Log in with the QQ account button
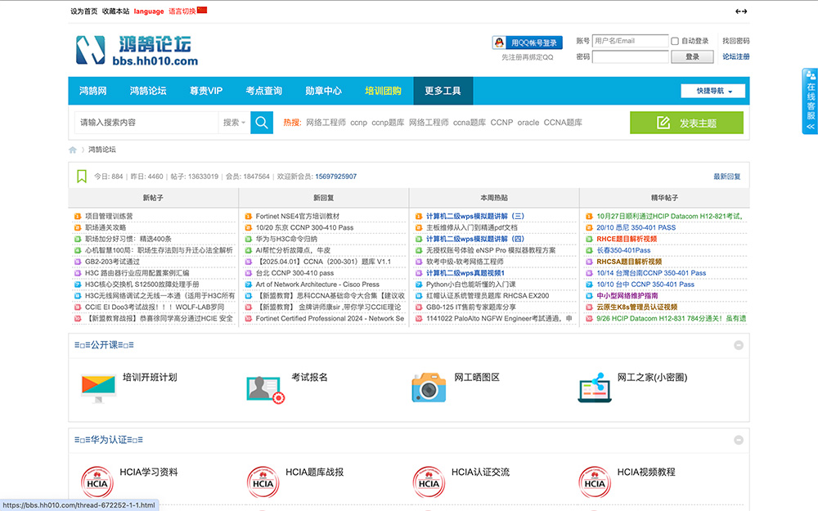This screenshot has height=511, width=818. [528, 43]
